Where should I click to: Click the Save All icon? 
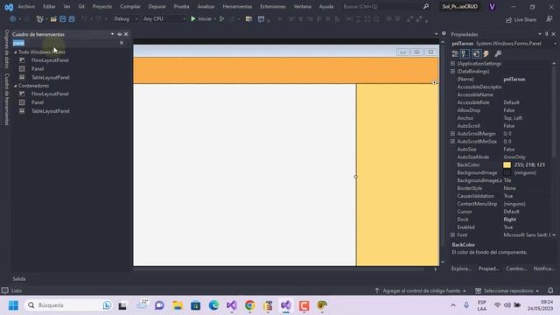pyautogui.click(x=72, y=18)
